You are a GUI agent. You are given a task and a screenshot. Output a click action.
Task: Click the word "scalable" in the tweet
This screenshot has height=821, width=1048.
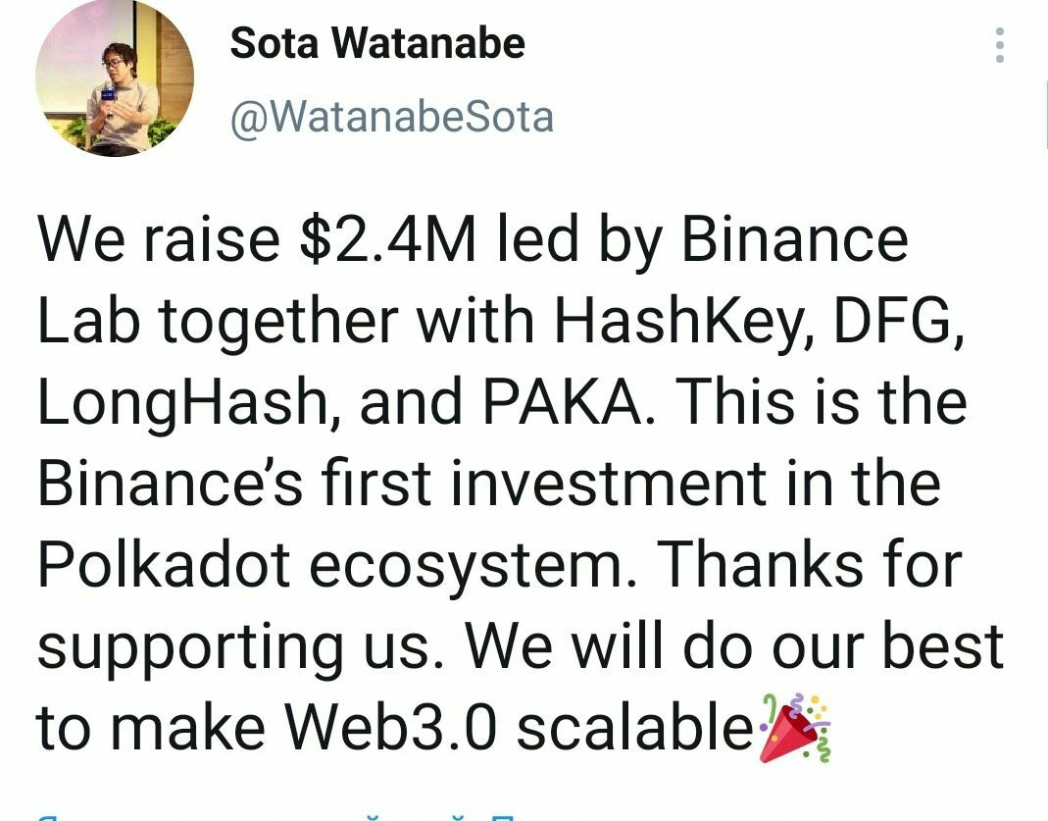pyautogui.click(x=635, y=729)
